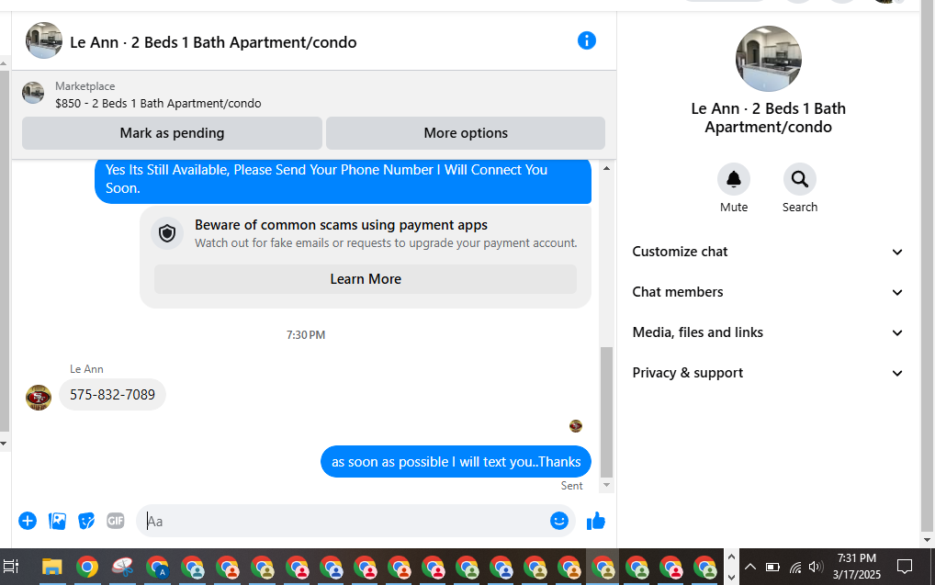Click the small seen-by avatar above the last message

(576, 426)
